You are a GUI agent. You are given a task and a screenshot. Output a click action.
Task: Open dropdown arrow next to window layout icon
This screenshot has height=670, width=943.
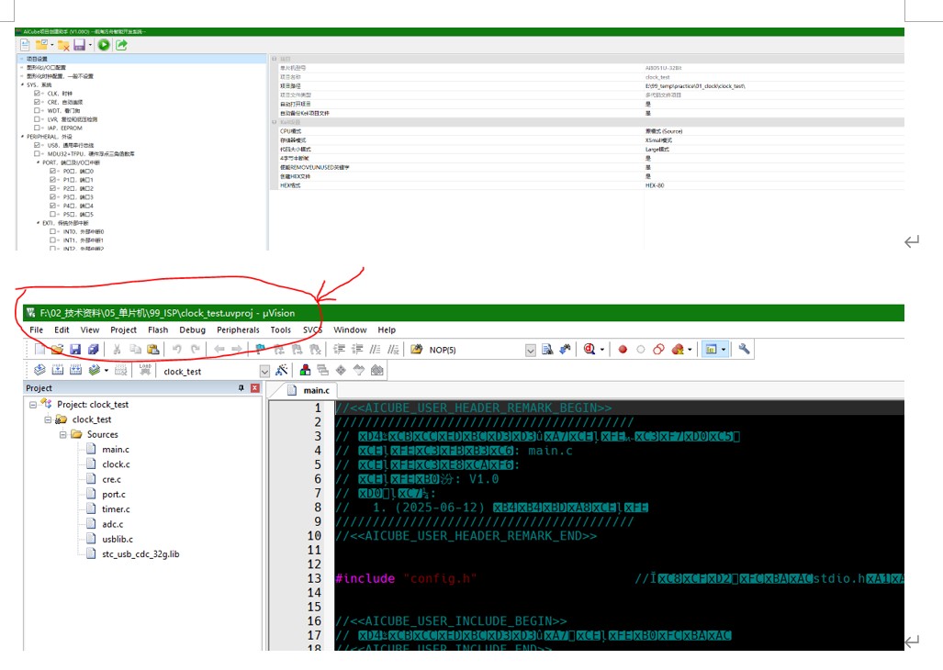click(724, 350)
